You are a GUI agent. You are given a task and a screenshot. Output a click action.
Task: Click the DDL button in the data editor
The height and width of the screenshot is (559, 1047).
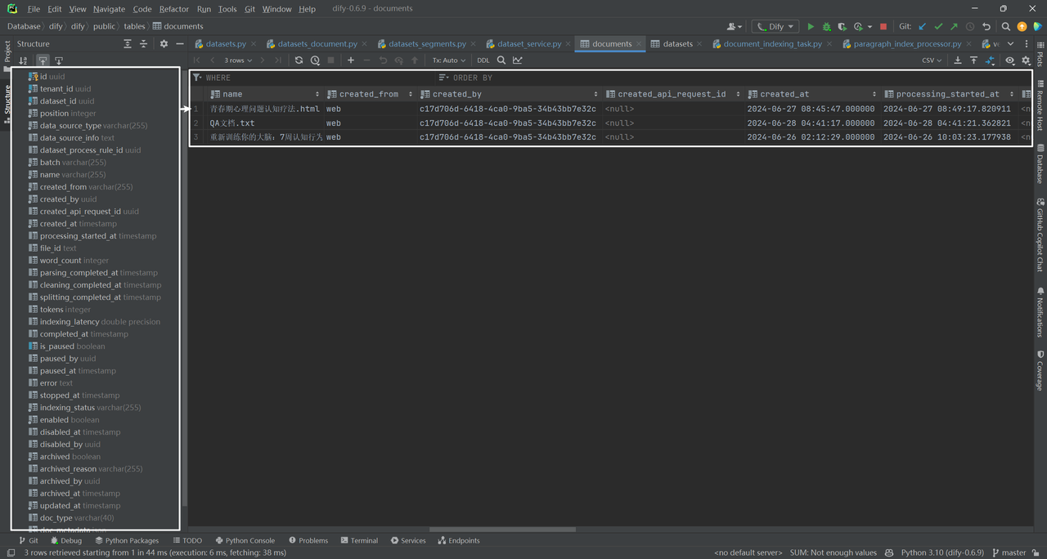tap(483, 60)
